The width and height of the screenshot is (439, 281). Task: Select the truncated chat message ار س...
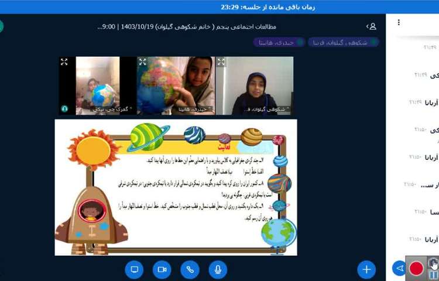[x=421, y=185]
